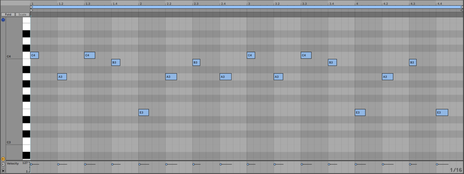Select the B3 note at beat 4.3

click(x=413, y=62)
